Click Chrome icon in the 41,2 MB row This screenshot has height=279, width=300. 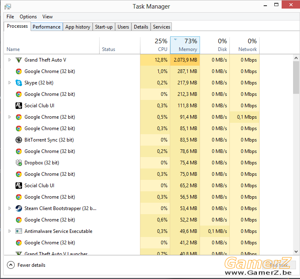point(18,243)
